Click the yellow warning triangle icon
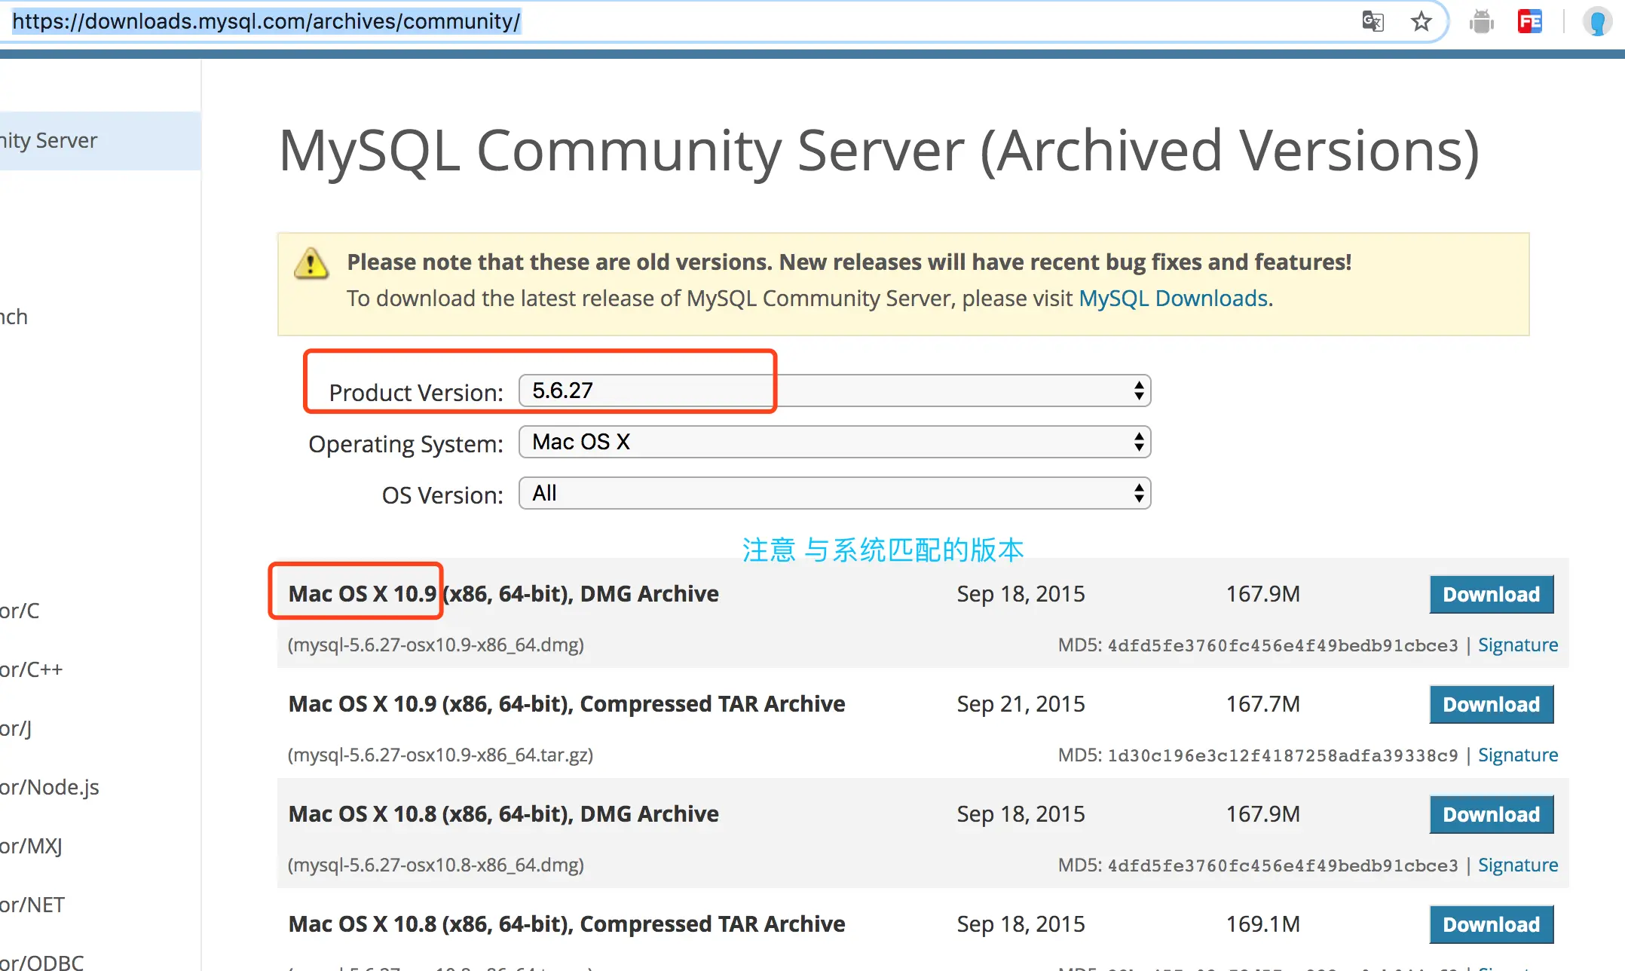The image size is (1625, 971). [x=311, y=263]
